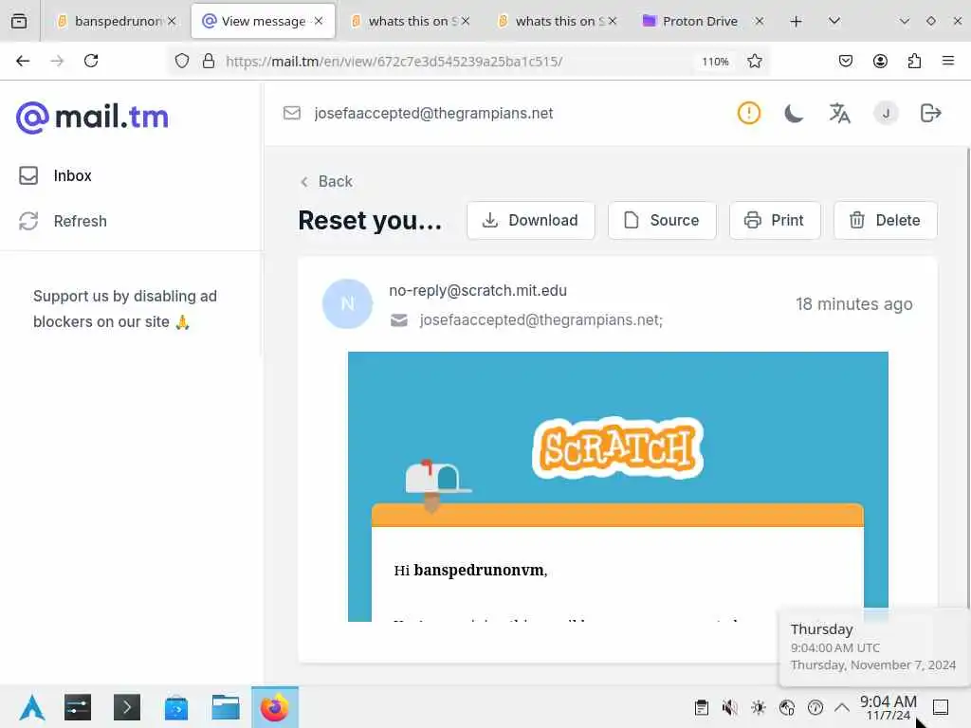Screen dimensions: 971x728
Task: Open a new browser tab
Action: pos(797,22)
